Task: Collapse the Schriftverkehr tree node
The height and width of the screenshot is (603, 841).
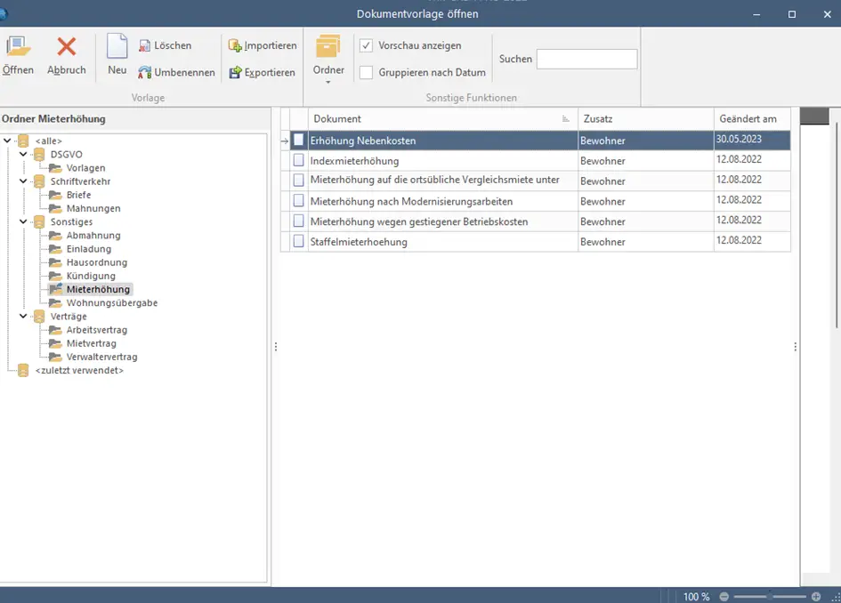Action: point(23,181)
